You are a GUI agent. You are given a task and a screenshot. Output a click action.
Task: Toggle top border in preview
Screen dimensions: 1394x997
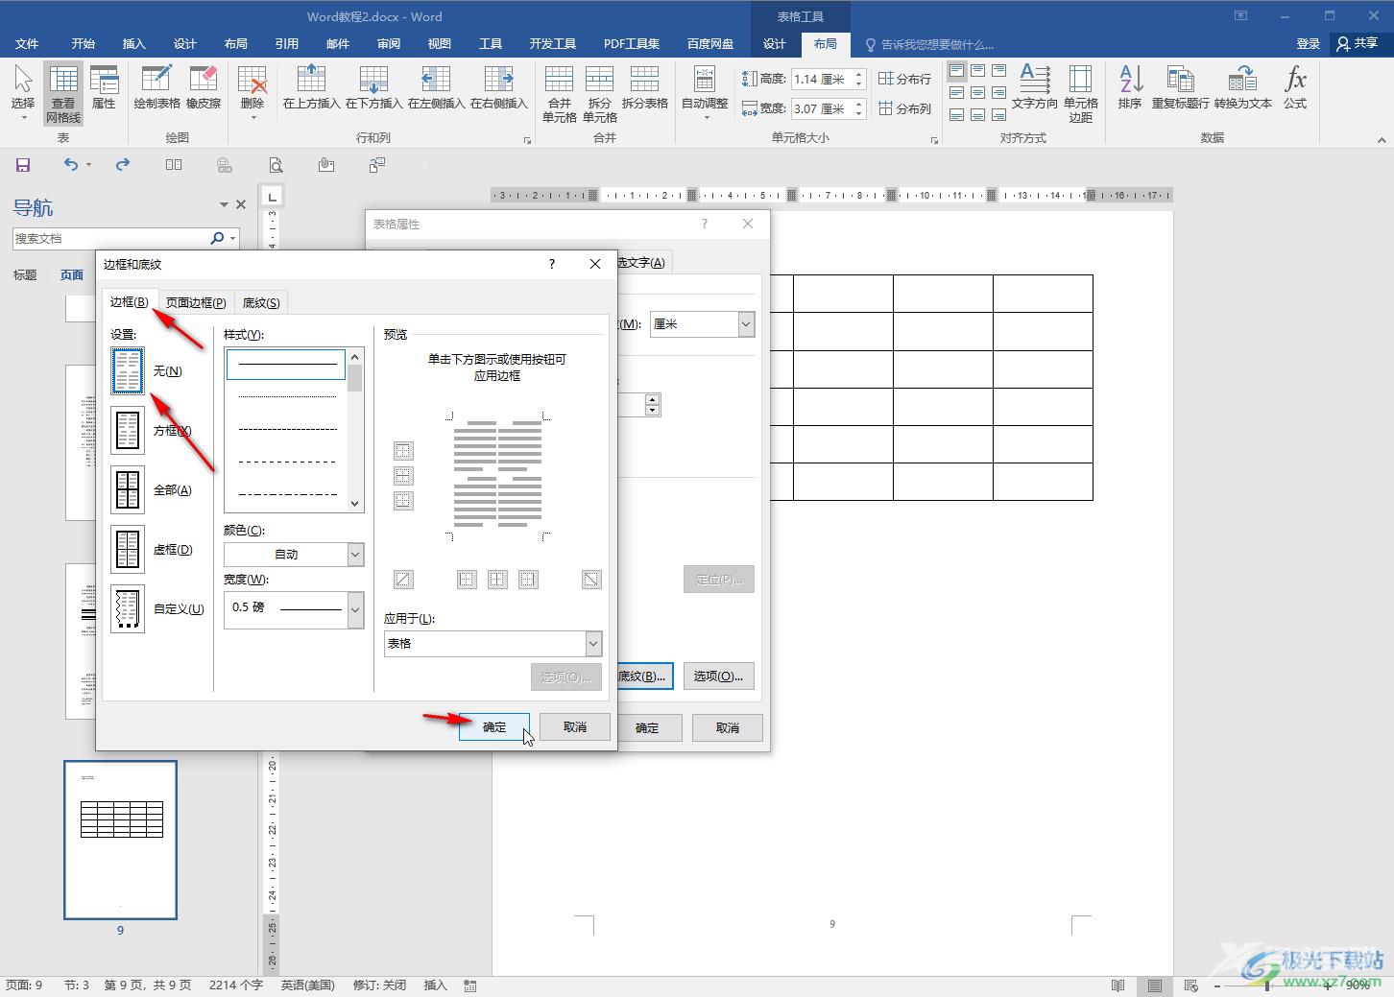[403, 451]
